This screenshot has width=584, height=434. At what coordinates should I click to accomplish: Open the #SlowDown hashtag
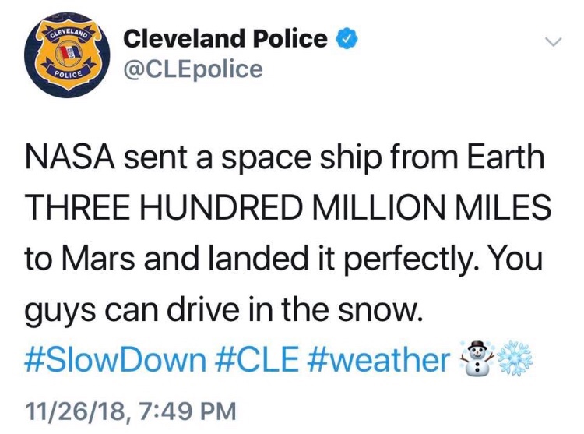tap(115, 358)
